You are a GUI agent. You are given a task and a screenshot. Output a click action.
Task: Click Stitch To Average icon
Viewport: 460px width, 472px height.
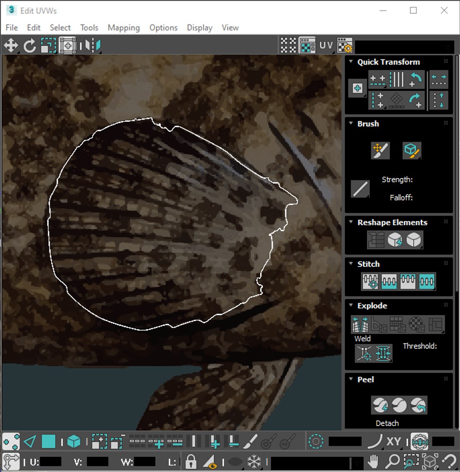(x=389, y=281)
